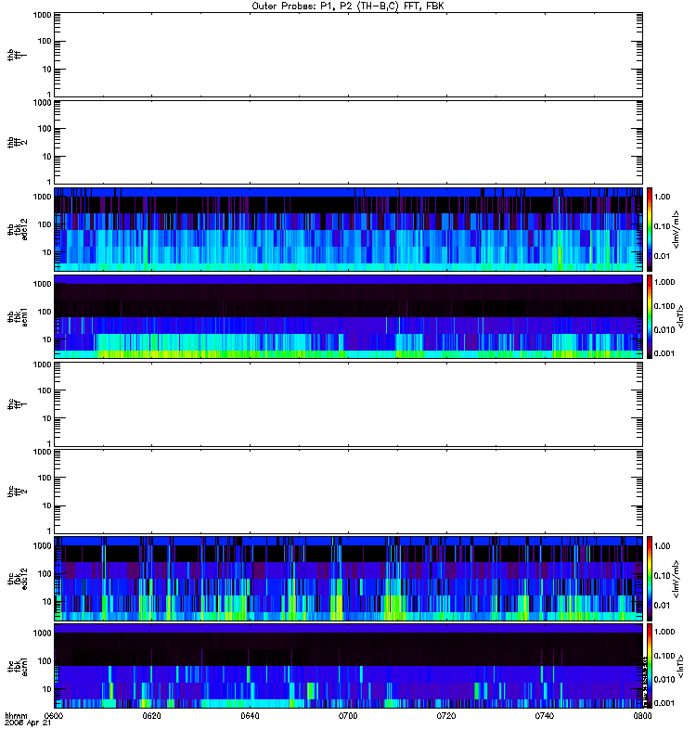Click the <|mV/m|> unit label of thb edc12
This screenshot has height=742, width=696.
(x=676, y=229)
